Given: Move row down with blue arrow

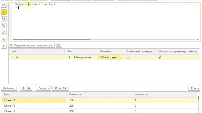Looking at the screenshot, I should (29, 88).
